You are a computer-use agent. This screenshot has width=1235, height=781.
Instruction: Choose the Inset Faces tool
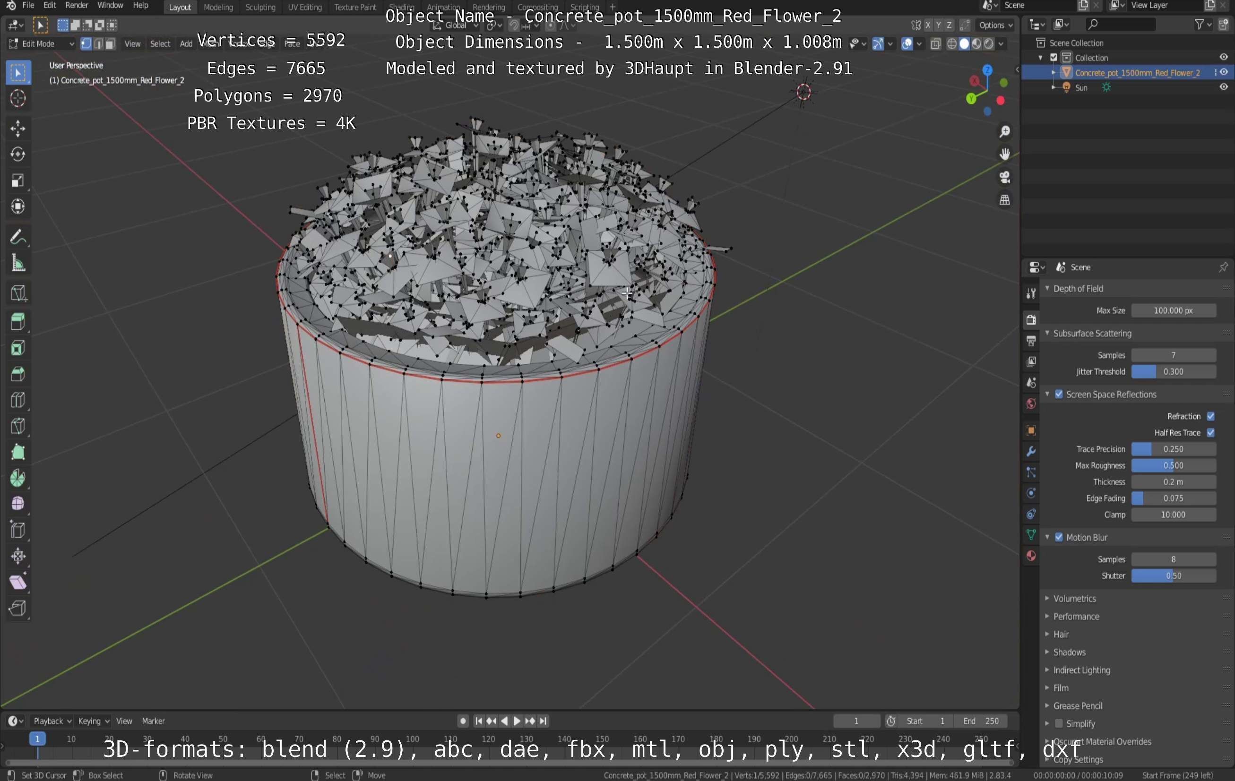coord(18,348)
